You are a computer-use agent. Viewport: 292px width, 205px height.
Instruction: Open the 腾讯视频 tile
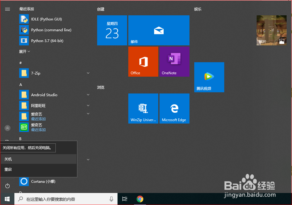pyautogui.click(x=209, y=77)
